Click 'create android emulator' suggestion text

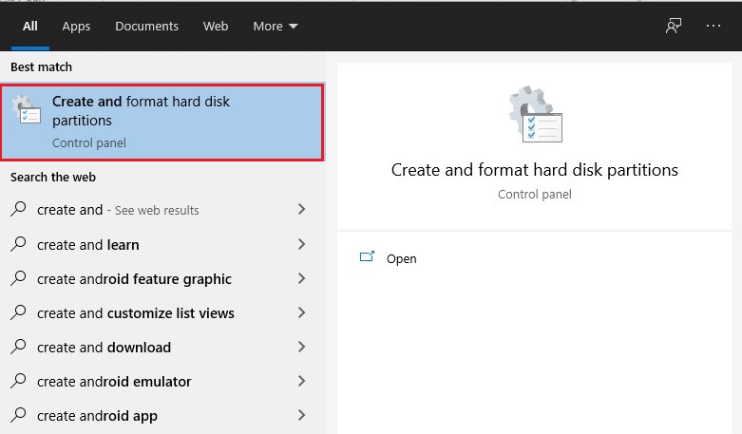[114, 382]
